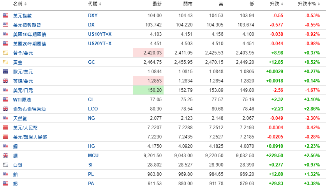
Task: Click the China flag beside 美元/人民幣
Action: [x=5, y=128]
